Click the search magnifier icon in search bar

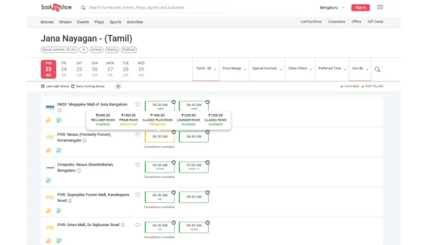pos(83,8)
